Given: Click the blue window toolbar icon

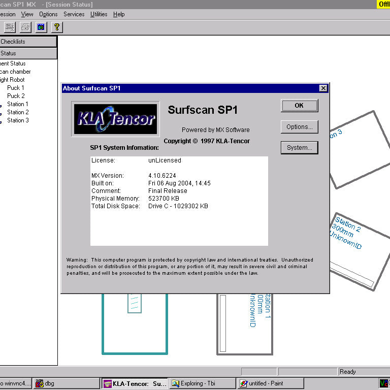Looking at the screenshot, I should click(x=41, y=27).
